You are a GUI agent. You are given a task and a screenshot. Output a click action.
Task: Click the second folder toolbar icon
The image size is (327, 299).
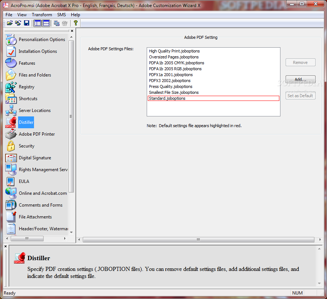(18, 23)
